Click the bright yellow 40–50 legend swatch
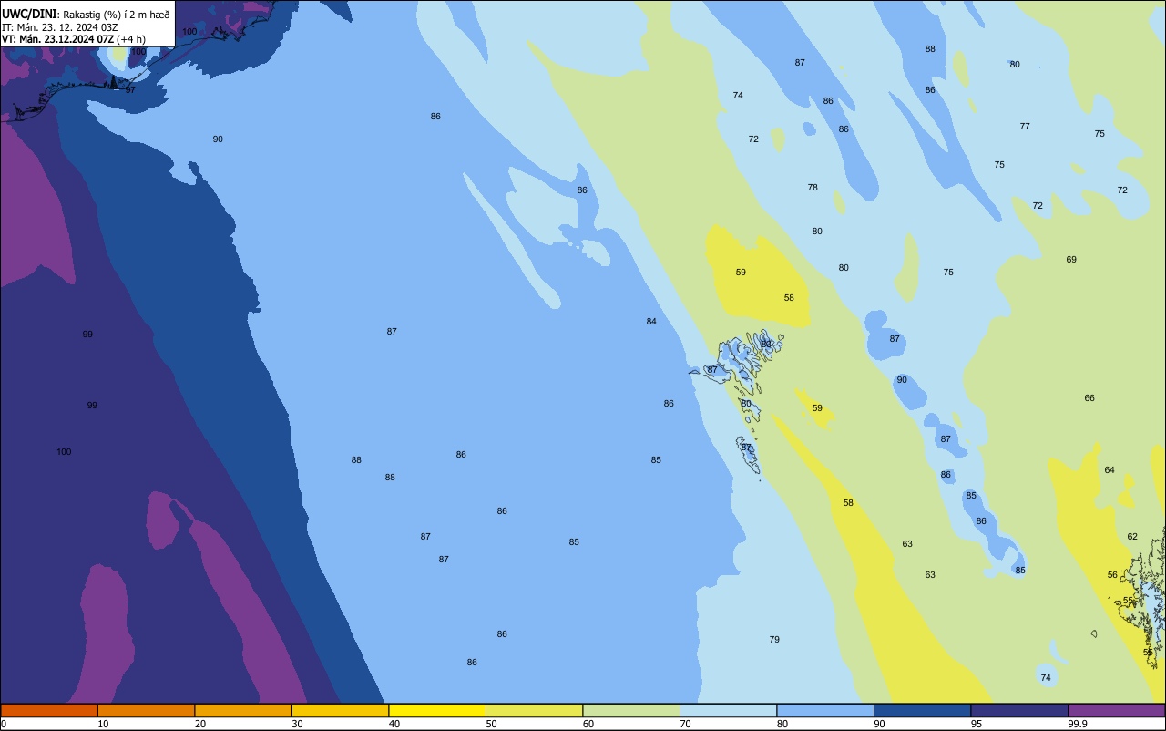Image resolution: width=1166 pixels, height=731 pixels. (437, 710)
